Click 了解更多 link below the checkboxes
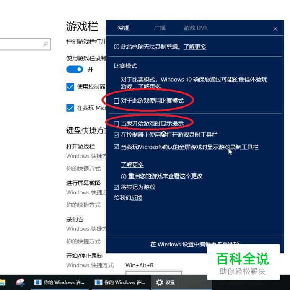 point(132,165)
